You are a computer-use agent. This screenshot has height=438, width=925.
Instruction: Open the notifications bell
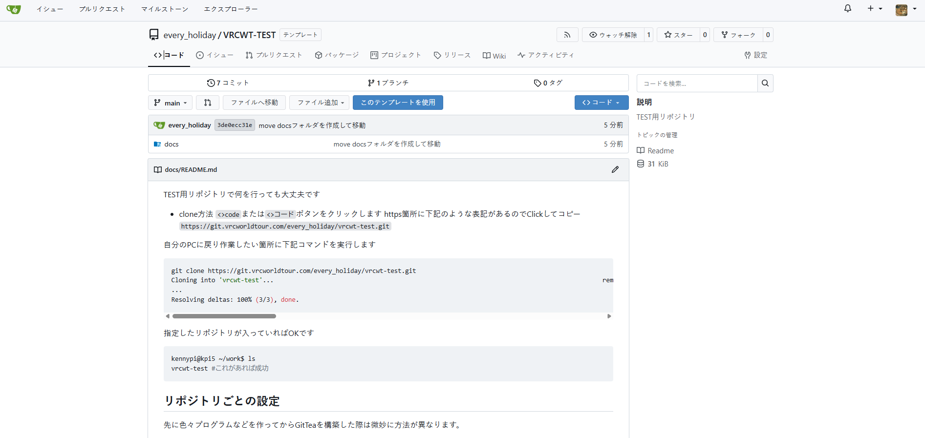[x=848, y=9]
